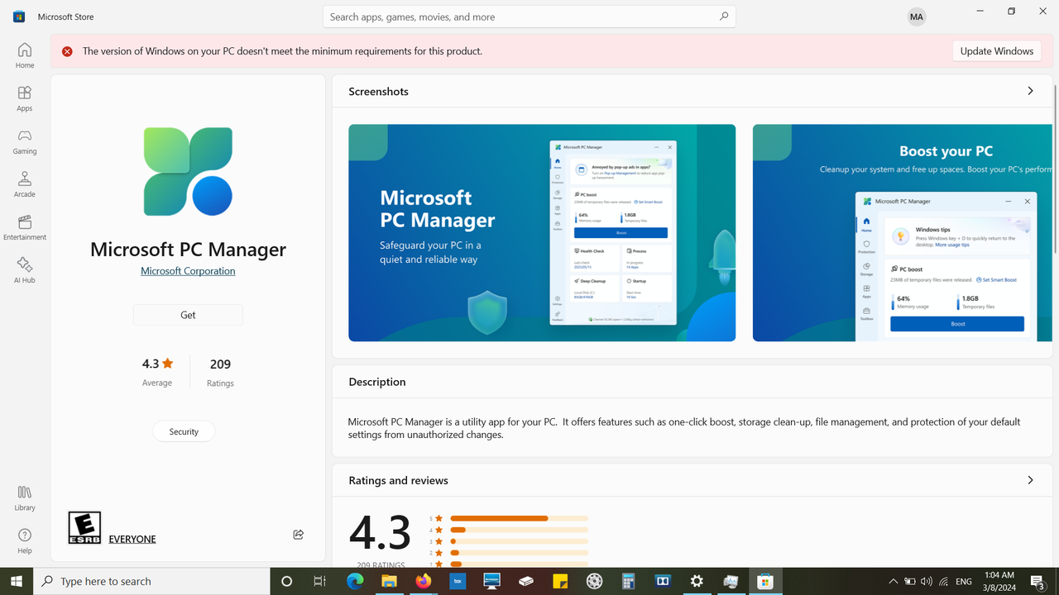Click the Microsoft PC Manager app logo
The image size is (1059, 595).
[x=188, y=172]
